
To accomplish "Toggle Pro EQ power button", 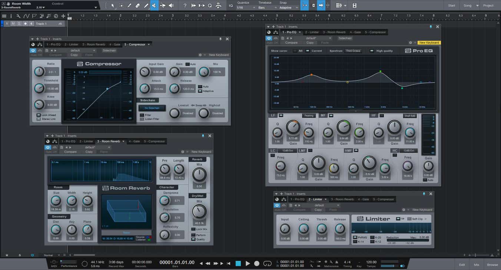I will pos(269,38).
